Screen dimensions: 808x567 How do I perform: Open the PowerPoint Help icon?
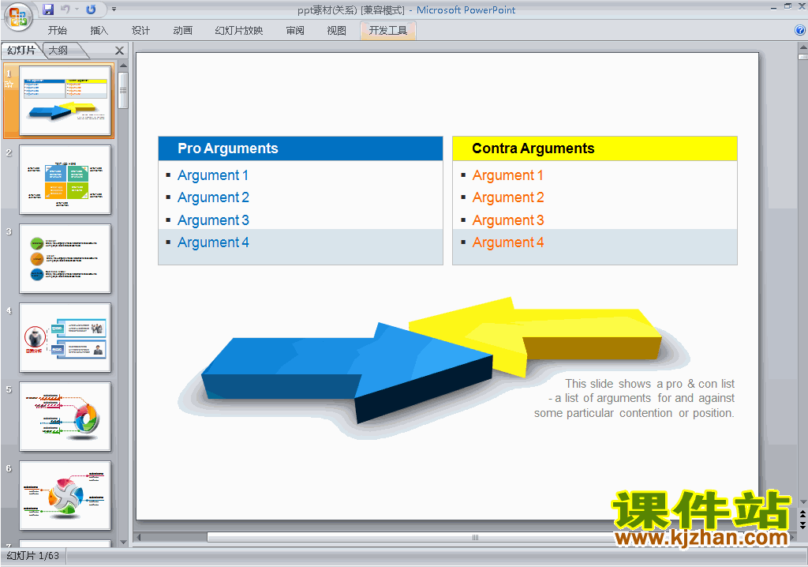point(800,31)
